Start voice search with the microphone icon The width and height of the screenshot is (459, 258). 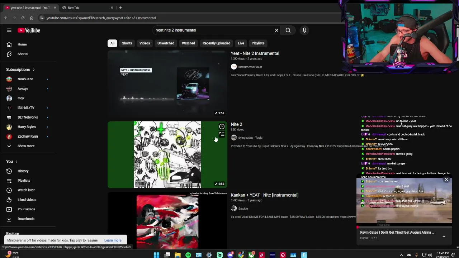tap(304, 30)
